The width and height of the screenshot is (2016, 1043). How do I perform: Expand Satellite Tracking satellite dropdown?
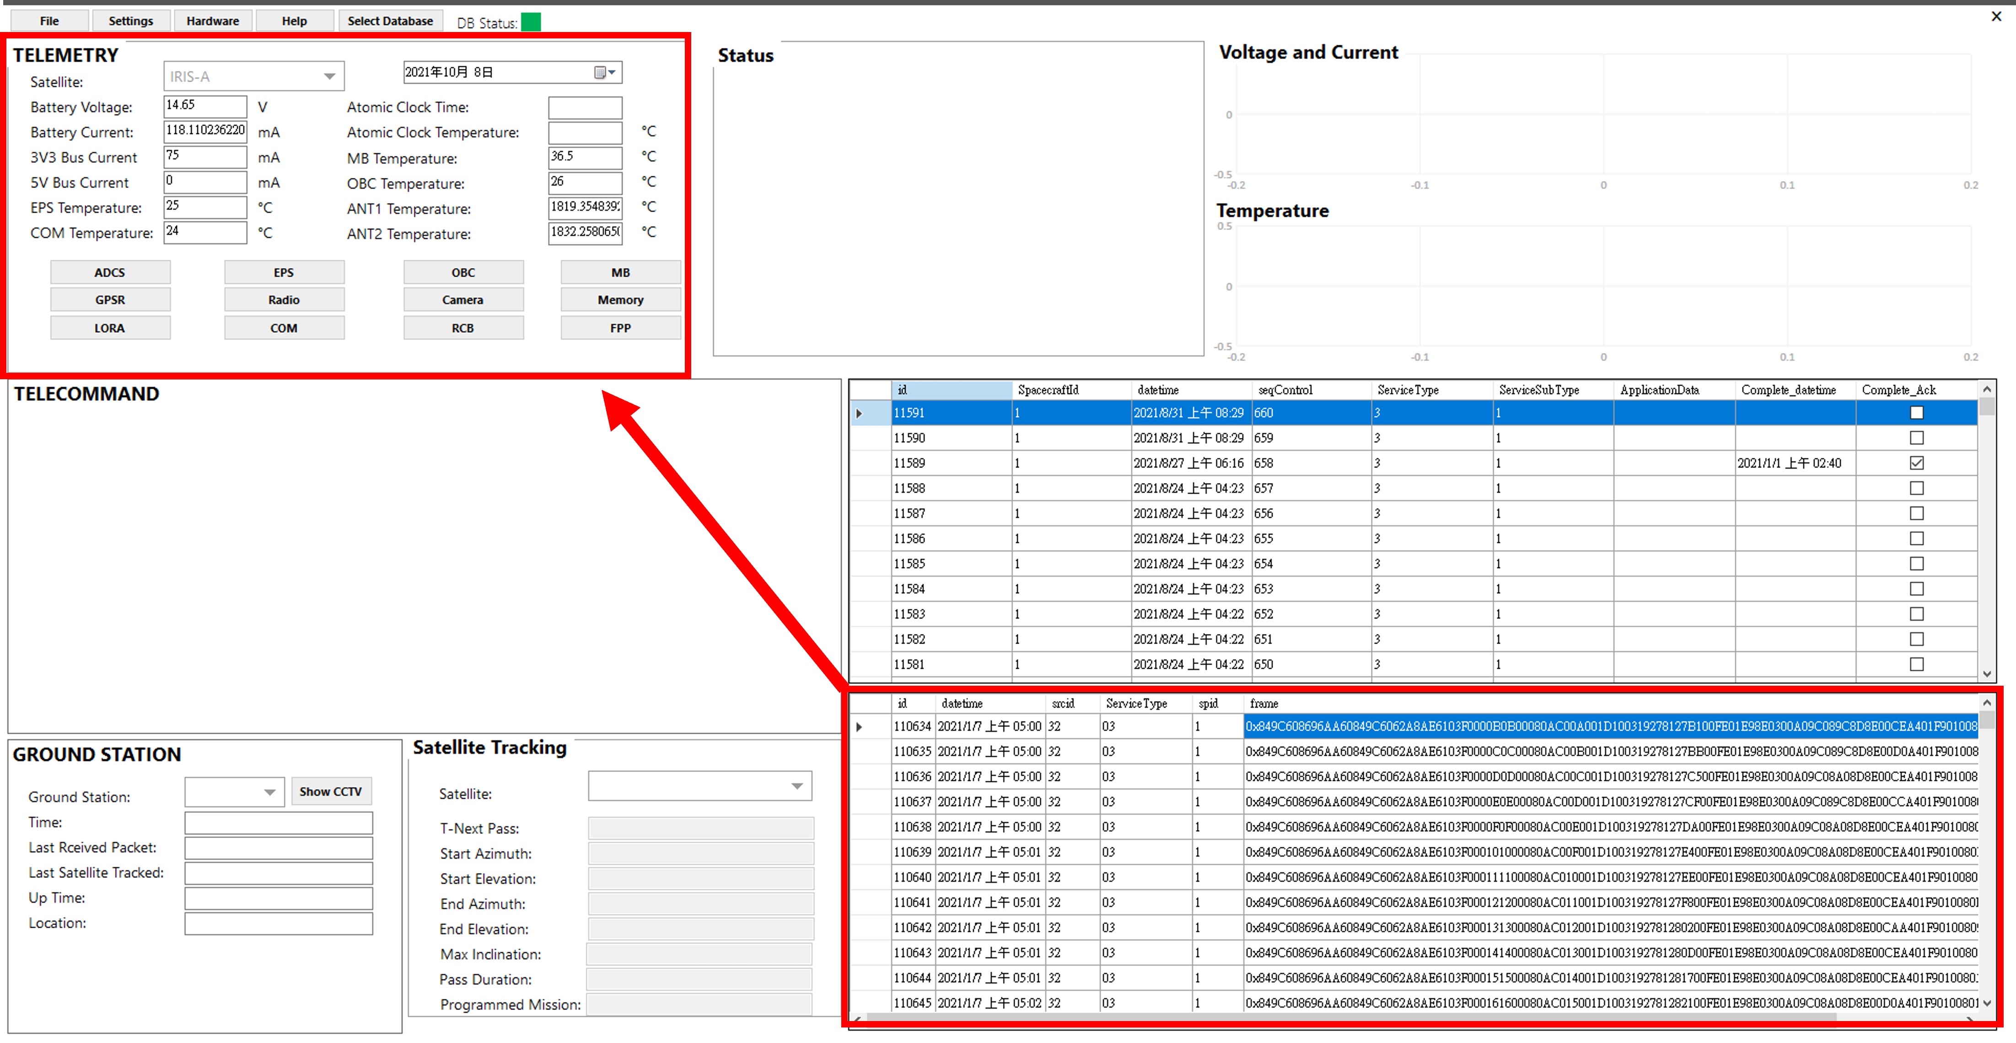pos(797,786)
